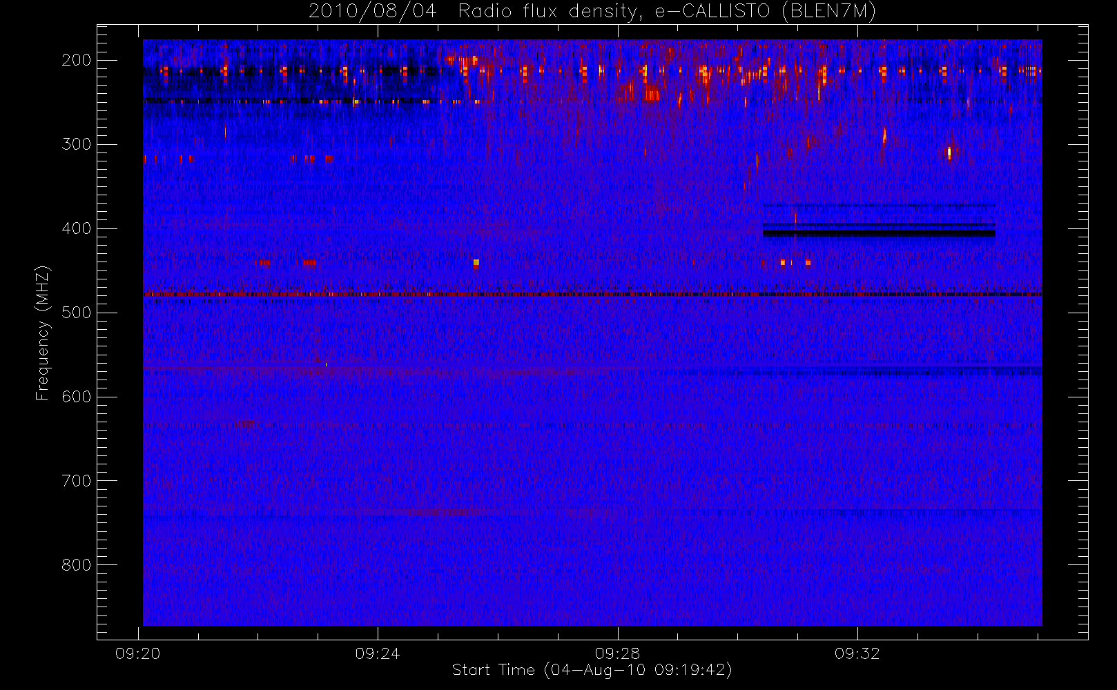Viewport: 1117px width, 690px height.
Task: Click the '400' frequency tick label
Action: [77, 228]
